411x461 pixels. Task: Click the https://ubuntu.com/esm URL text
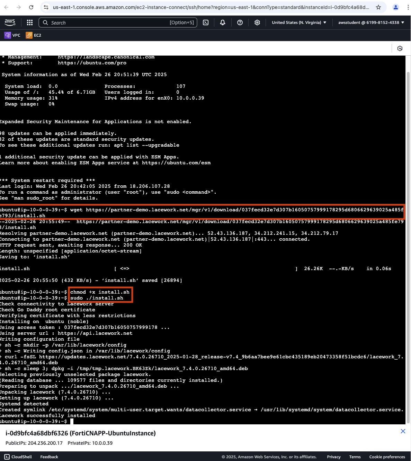(x=176, y=163)
